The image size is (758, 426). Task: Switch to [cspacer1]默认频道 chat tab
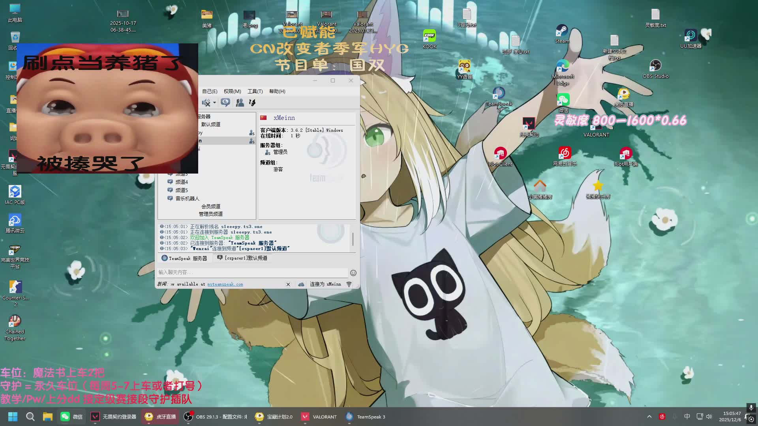point(242,258)
